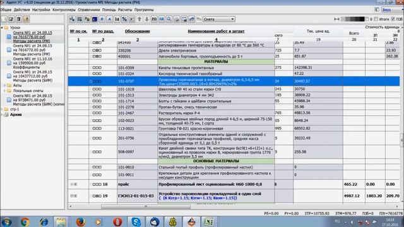Open the Справочники menu
The width and height of the screenshot is (404, 227).
click(x=88, y=10)
